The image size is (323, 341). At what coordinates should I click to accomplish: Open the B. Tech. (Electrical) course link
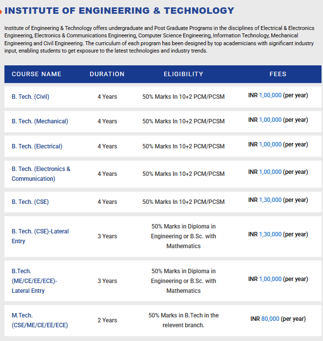click(x=37, y=146)
